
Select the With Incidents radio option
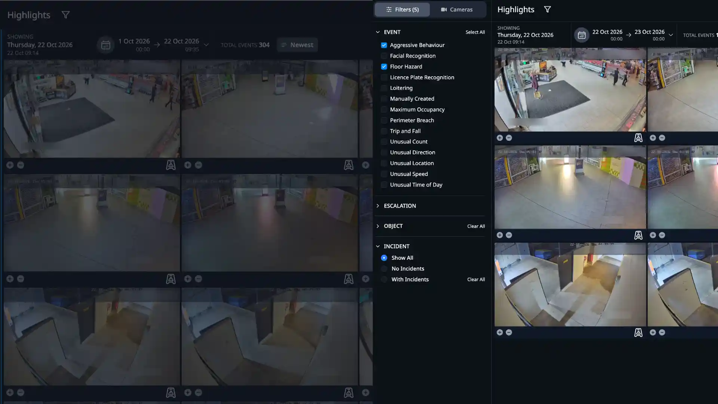coord(384,279)
